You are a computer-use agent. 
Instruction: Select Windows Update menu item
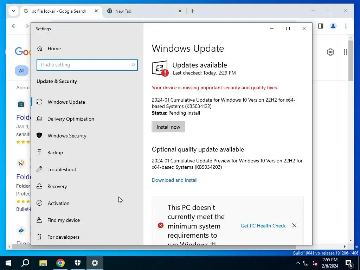[x=66, y=102]
